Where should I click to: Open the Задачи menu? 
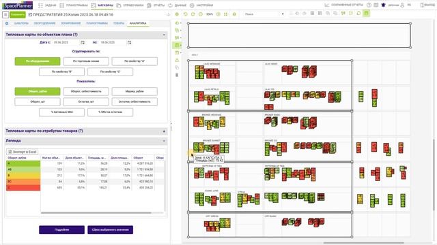coord(48,5)
